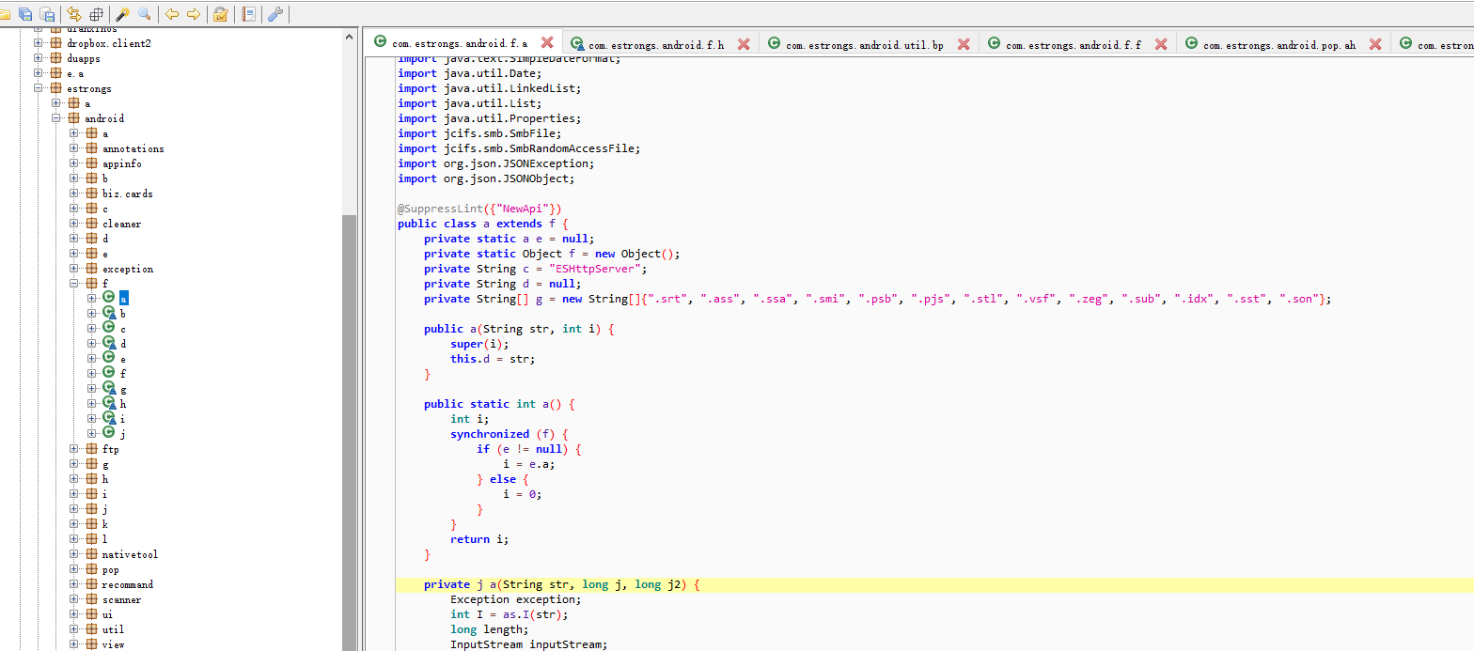This screenshot has width=1474, height=651.
Task: Close the com.estrongs.android.pop.ah tab
Action: click(x=1375, y=44)
